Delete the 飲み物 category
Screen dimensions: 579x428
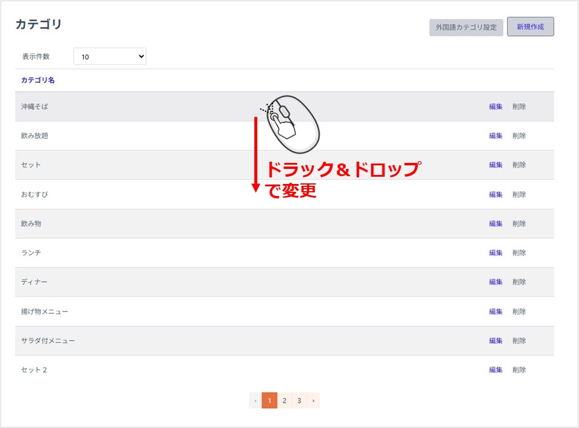[519, 224]
